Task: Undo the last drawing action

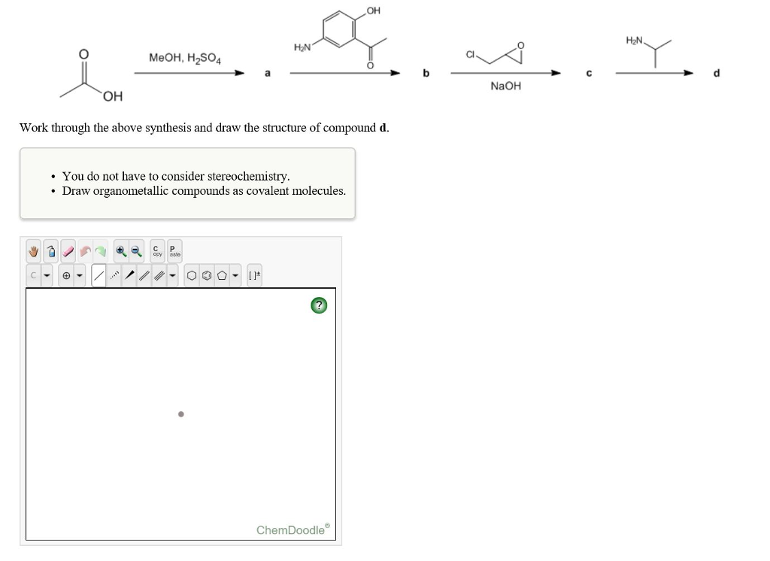Action: tap(86, 250)
